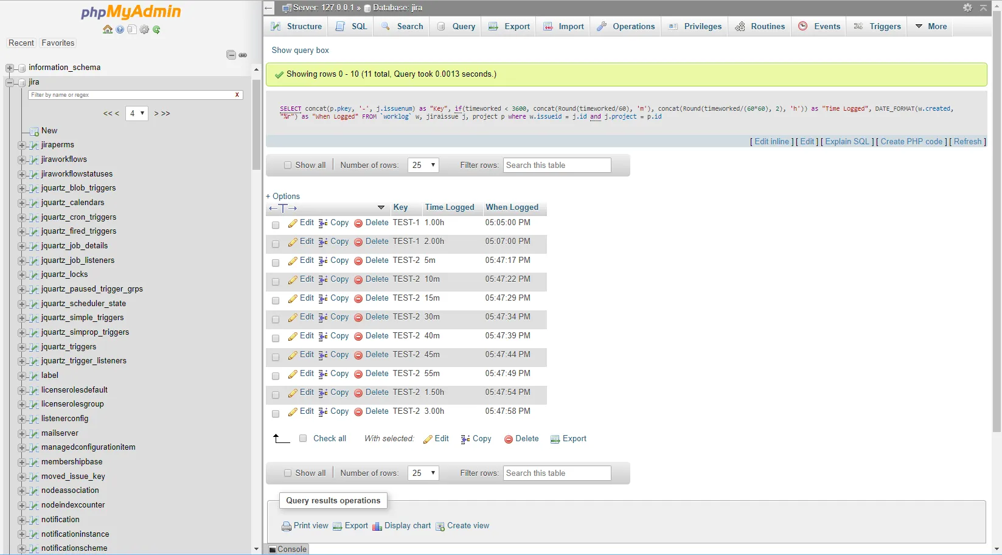Click red Delete icon for TEST-2 3.00h row

358,412
